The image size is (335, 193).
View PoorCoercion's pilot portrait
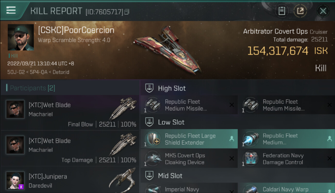click(x=21, y=37)
